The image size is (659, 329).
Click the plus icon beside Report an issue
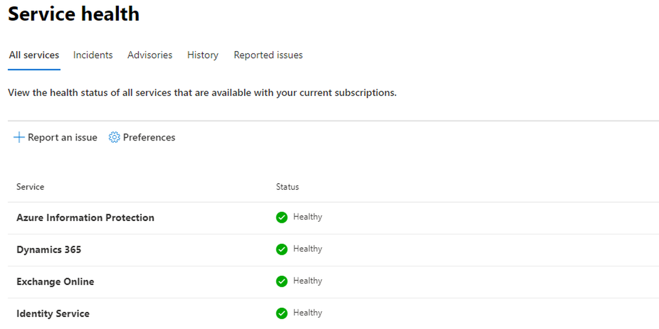click(x=19, y=137)
